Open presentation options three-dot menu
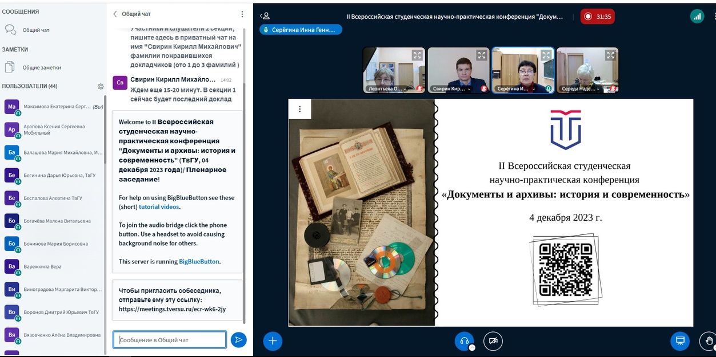 299,109
